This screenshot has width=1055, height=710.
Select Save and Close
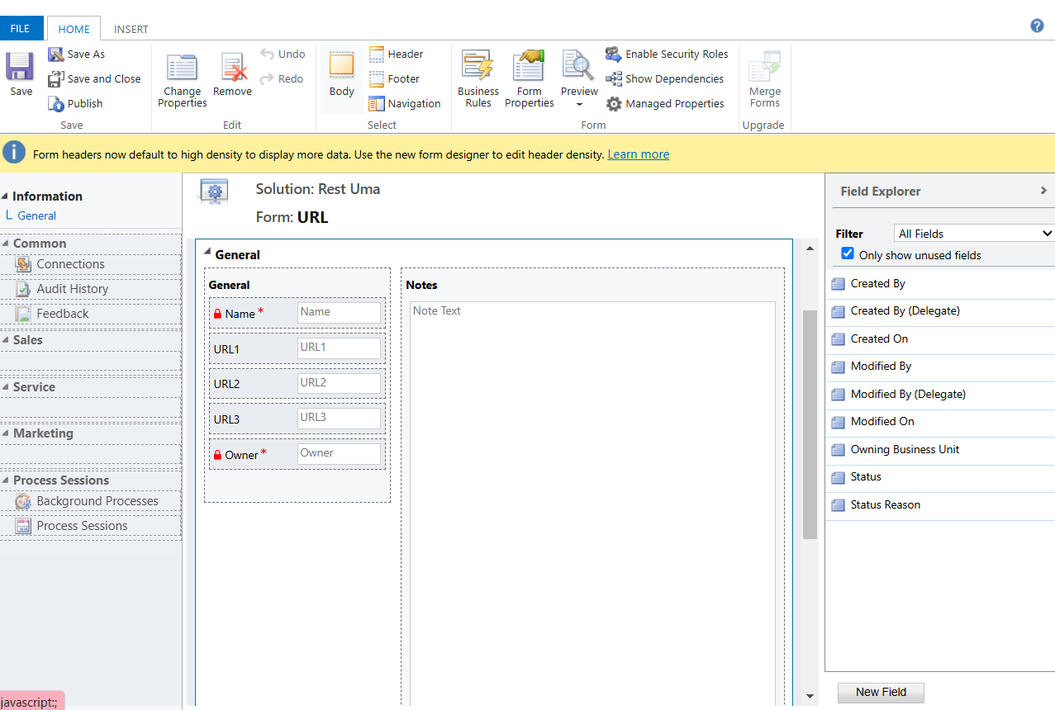pos(94,79)
